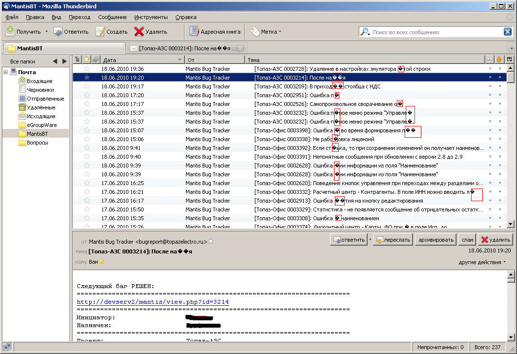Sort by the junk flame column

(x=499, y=60)
